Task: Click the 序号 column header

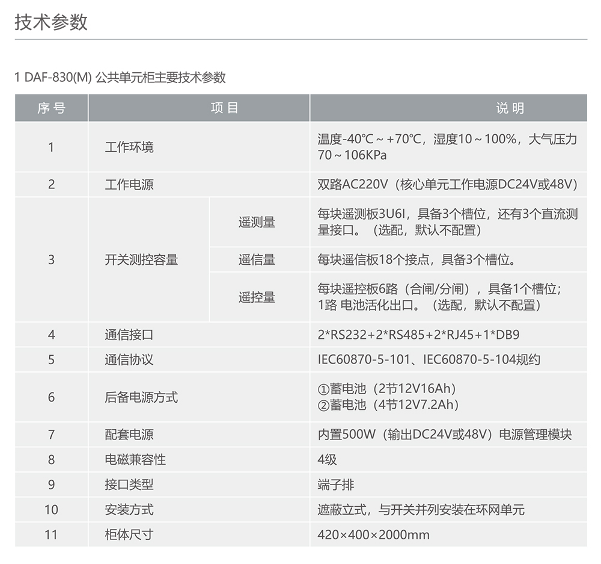Action: [x=51, y=108]
